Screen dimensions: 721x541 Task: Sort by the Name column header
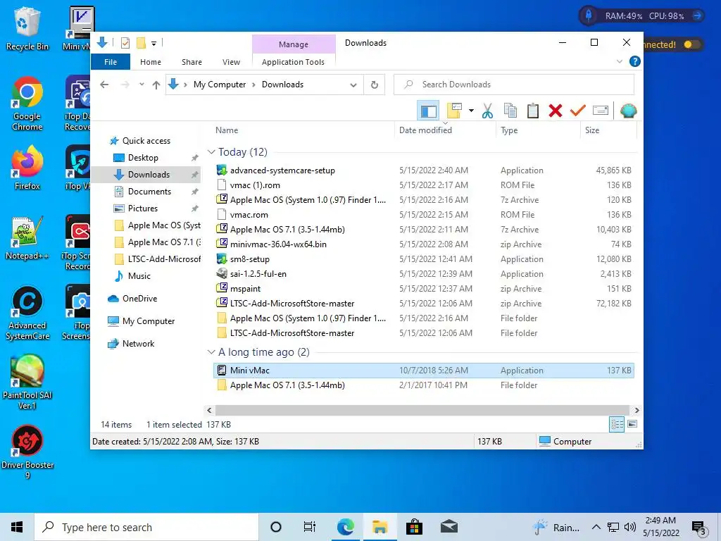pos(303,130)
